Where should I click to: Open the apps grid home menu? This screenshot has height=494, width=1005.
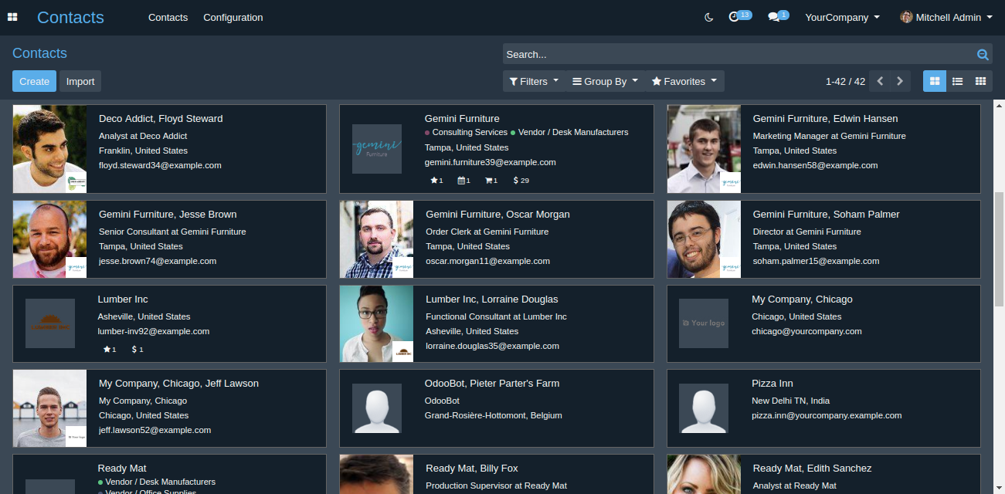tap(12, 17)
